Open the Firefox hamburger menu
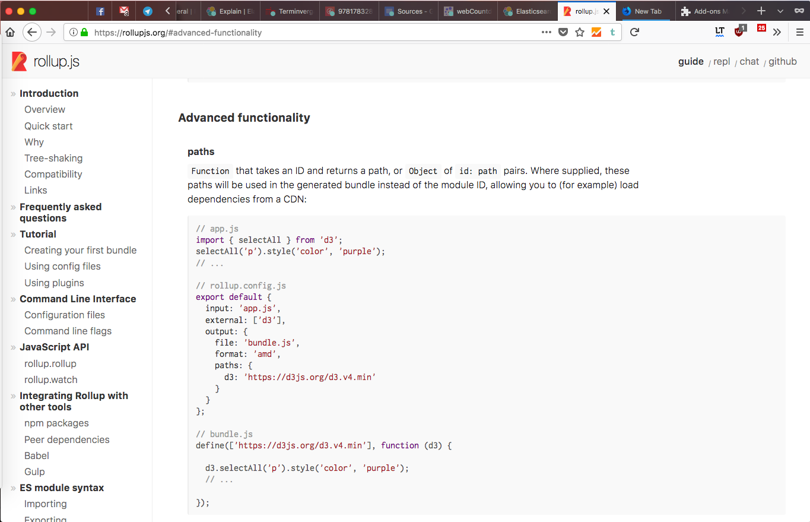The height and width of the screenshot is (522, 810). pos(800,33)
